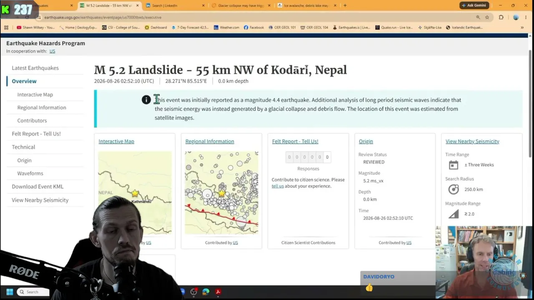The height and width of the screenshot is (300, 534).
Task: Click the Magnitude Range triangle icon
Action: click(453, 214)
